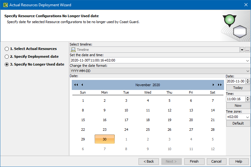Screen dimensions: 251x167
Task: Click the Back button
Action: tap(149, 161)
